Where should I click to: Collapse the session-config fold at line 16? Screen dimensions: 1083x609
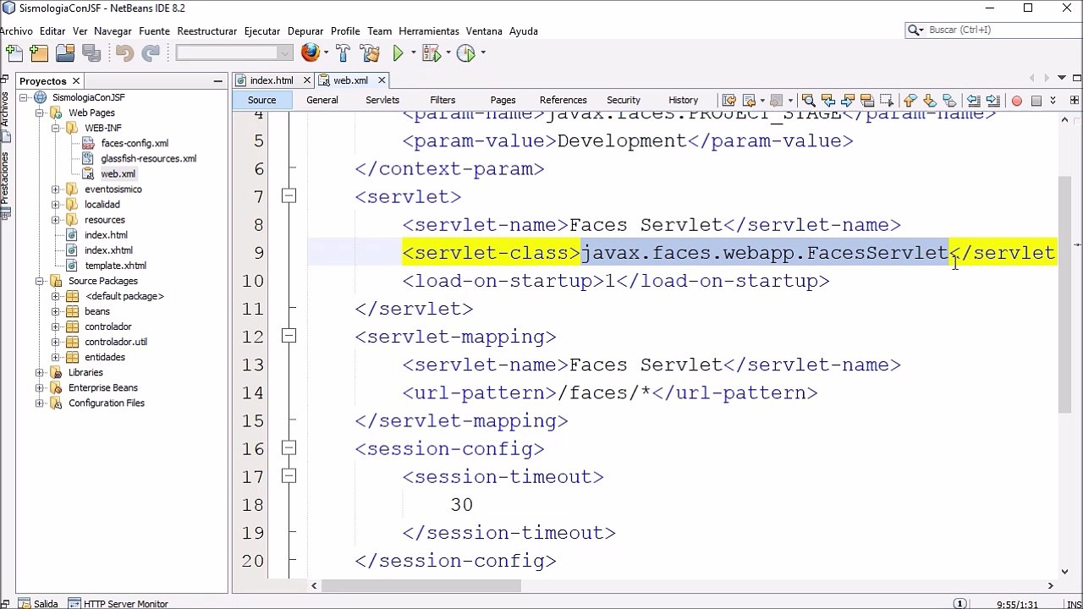(x=289, y=447)
